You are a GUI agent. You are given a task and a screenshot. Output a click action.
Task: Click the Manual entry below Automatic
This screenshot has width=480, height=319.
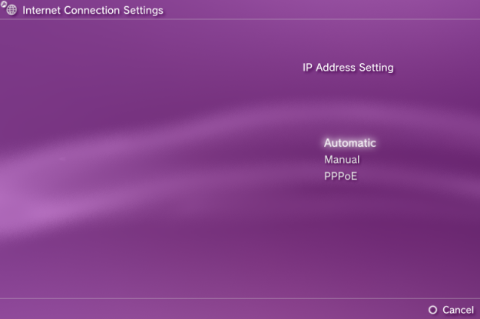[342, 159]
